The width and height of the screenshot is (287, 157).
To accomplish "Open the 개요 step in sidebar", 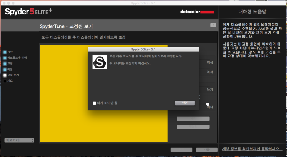I will [10, 81].
